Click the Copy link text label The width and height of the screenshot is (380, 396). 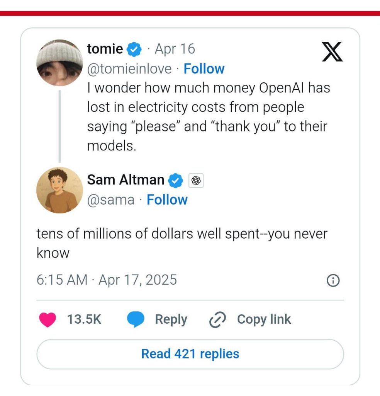click(264, 319)
